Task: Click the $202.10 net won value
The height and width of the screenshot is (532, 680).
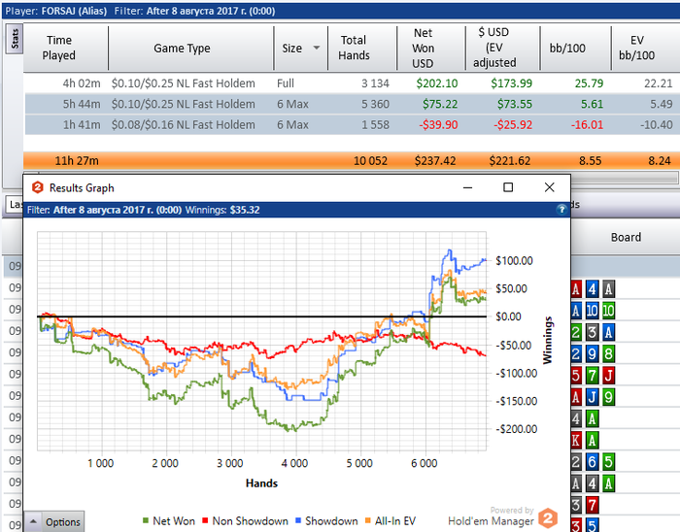Action: (437, 83)
